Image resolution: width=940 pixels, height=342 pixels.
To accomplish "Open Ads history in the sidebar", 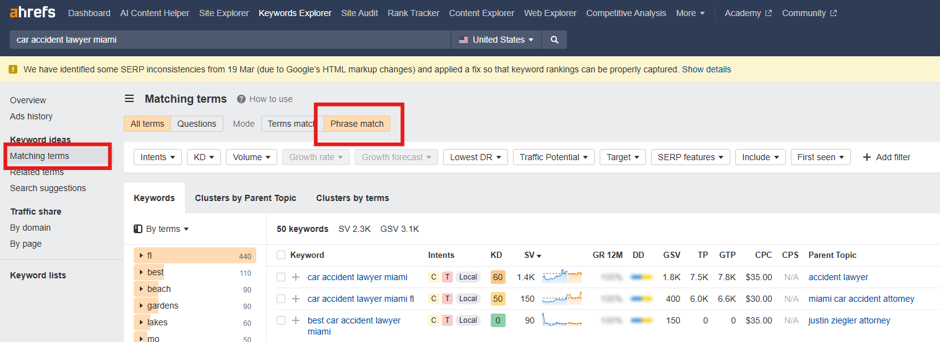I will point(31,116).
